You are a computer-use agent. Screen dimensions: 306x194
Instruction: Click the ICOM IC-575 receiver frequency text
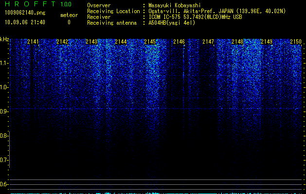tap(195, 17)
